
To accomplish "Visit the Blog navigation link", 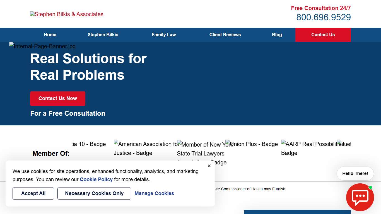I will click(x=277, y=35).
